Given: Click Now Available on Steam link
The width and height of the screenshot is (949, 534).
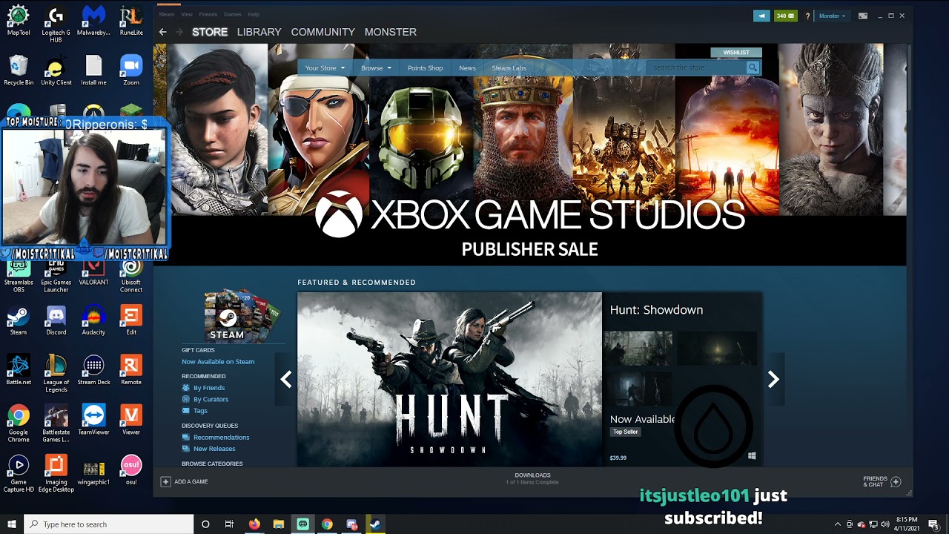Looking at the screenshot, I should point(218,362).
